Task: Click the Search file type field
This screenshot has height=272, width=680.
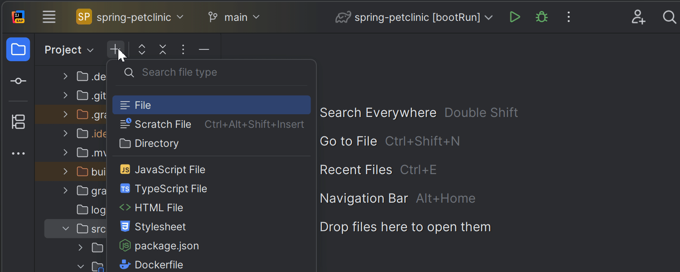Action: (218, 73)
